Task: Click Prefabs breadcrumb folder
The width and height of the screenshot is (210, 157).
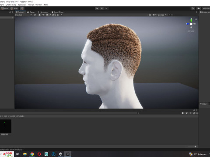Action: tap(21, 116)
